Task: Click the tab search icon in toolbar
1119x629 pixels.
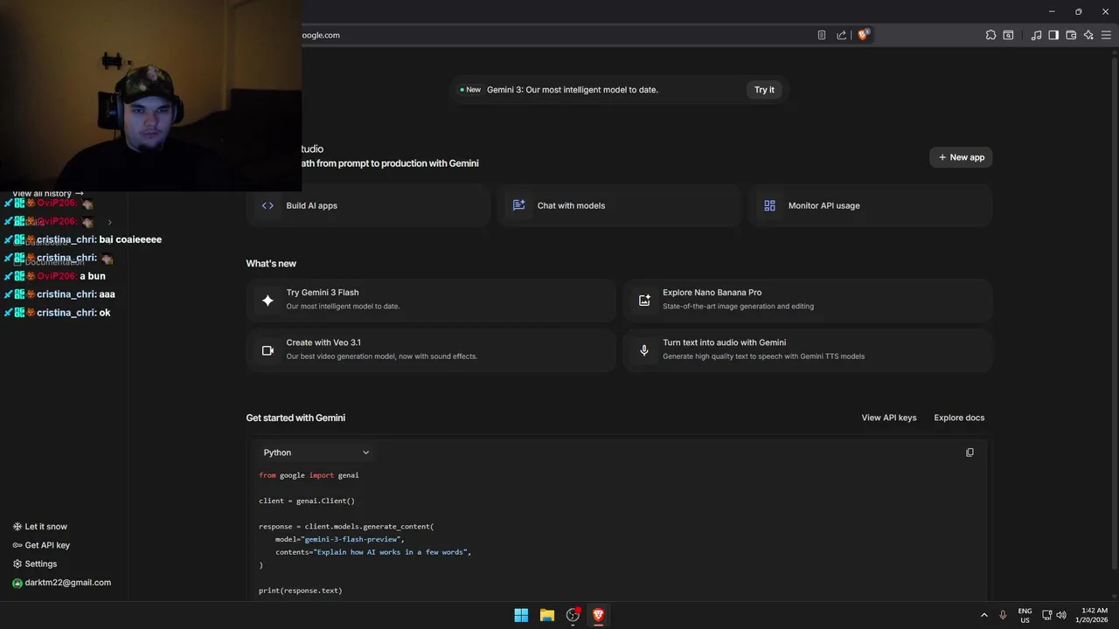Action: (1008, 35)
